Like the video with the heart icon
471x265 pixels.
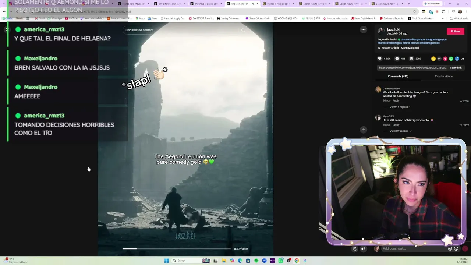tap(380, 59)
